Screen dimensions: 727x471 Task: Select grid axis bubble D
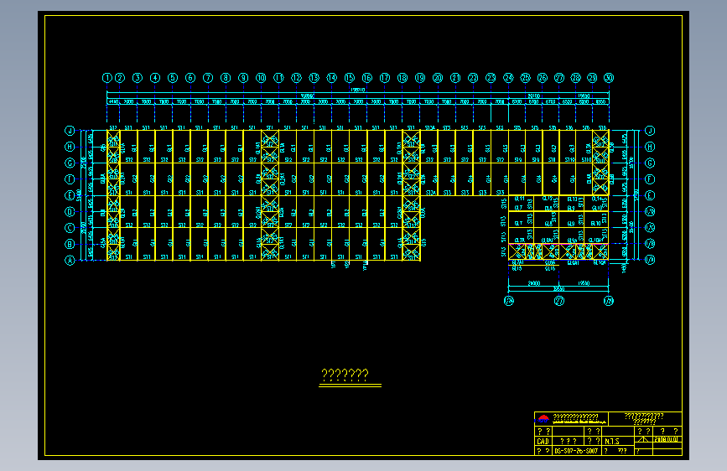pos(70,211)
